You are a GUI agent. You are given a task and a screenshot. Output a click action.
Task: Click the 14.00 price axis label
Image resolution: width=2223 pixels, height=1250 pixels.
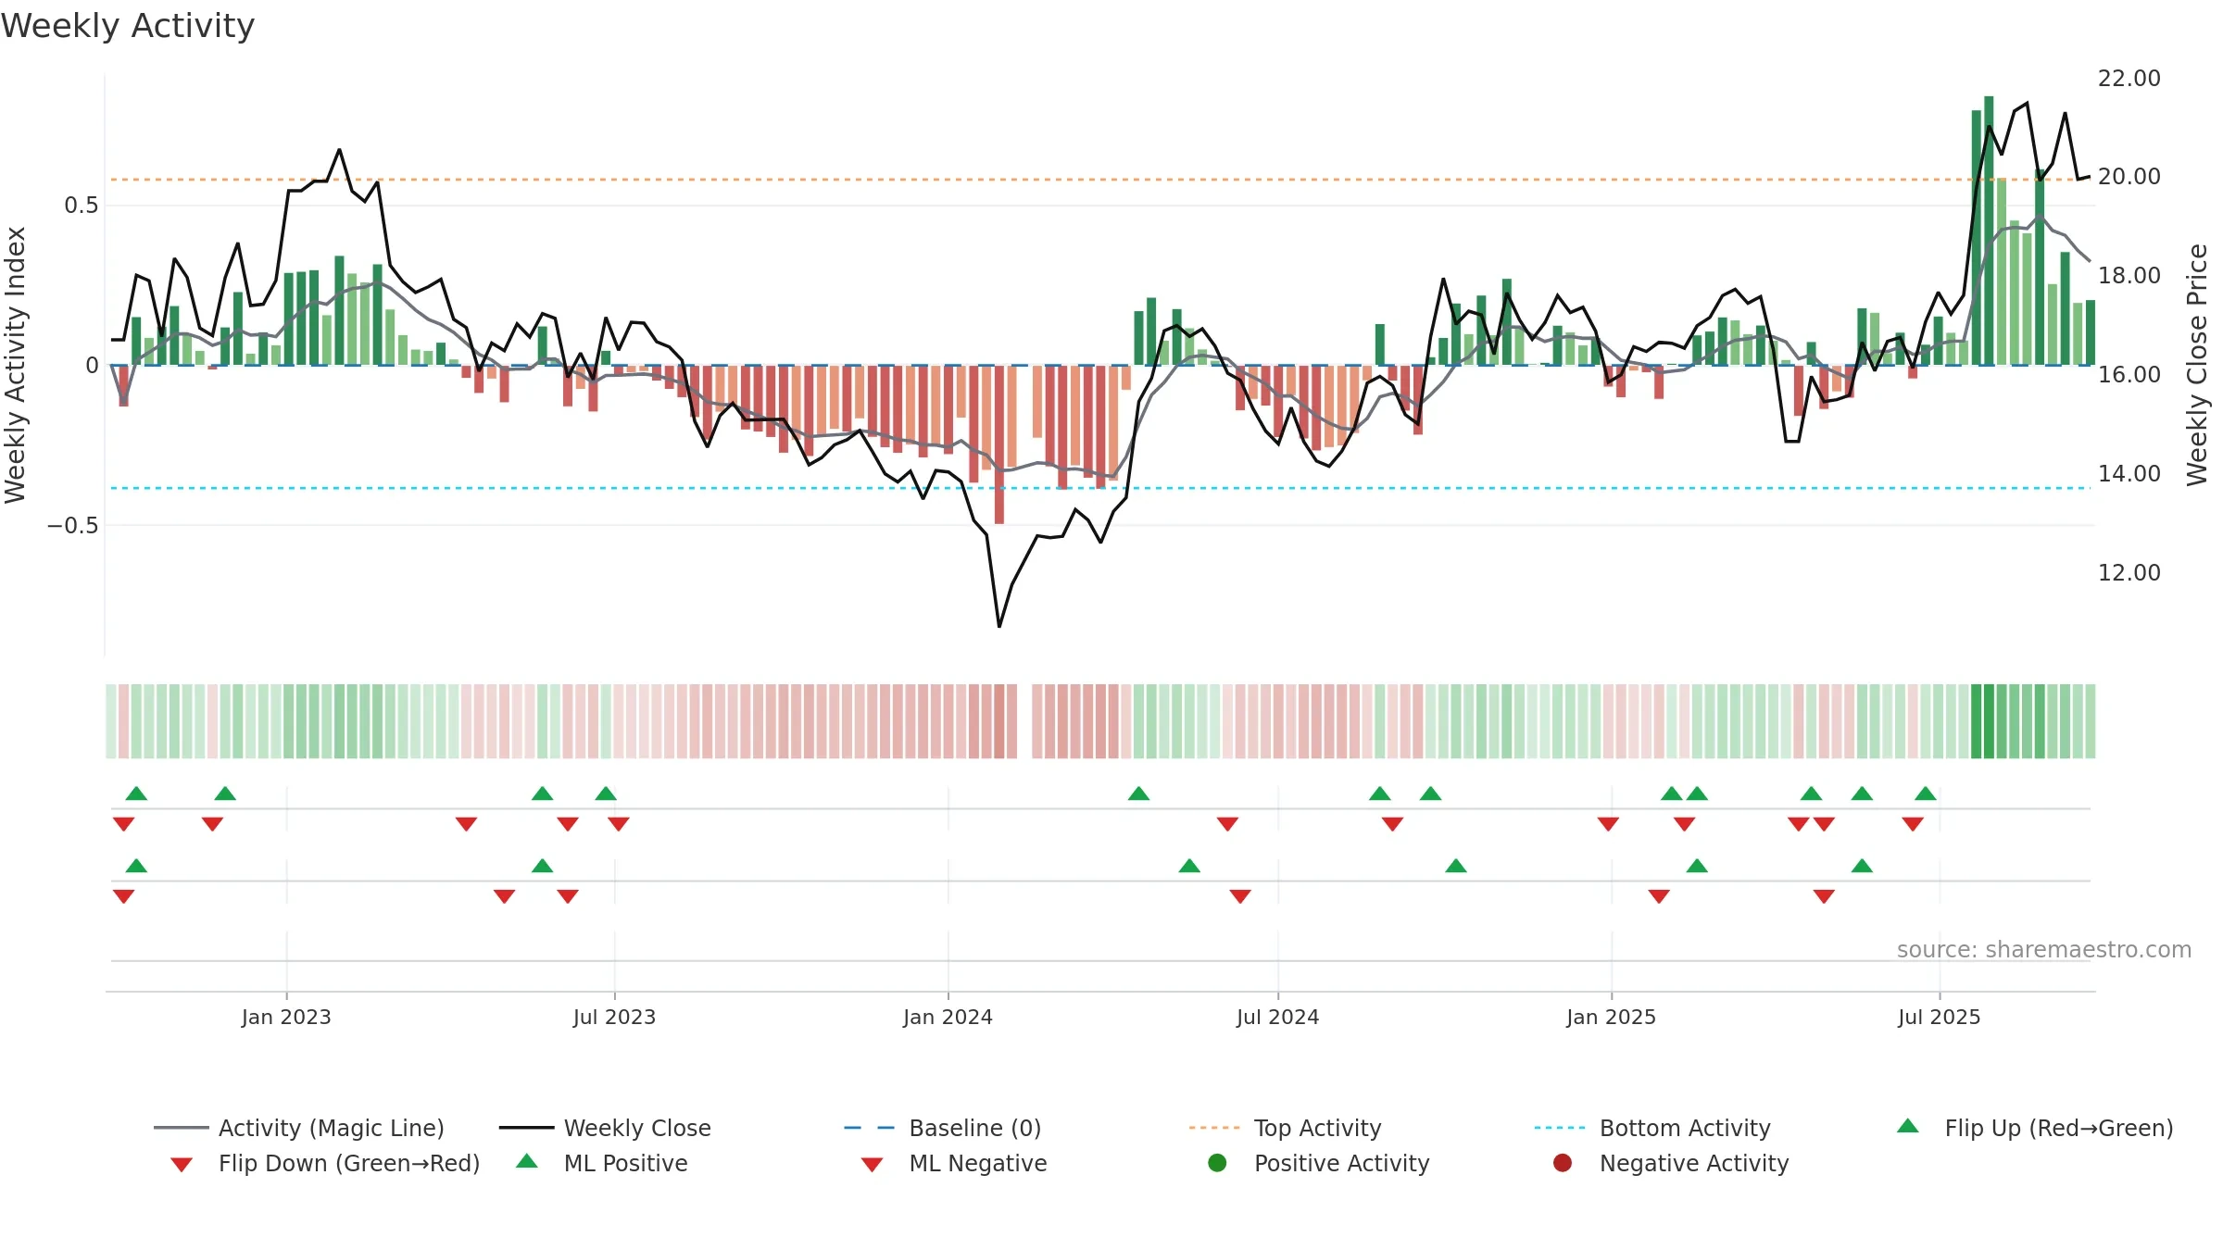[2129, 473]
